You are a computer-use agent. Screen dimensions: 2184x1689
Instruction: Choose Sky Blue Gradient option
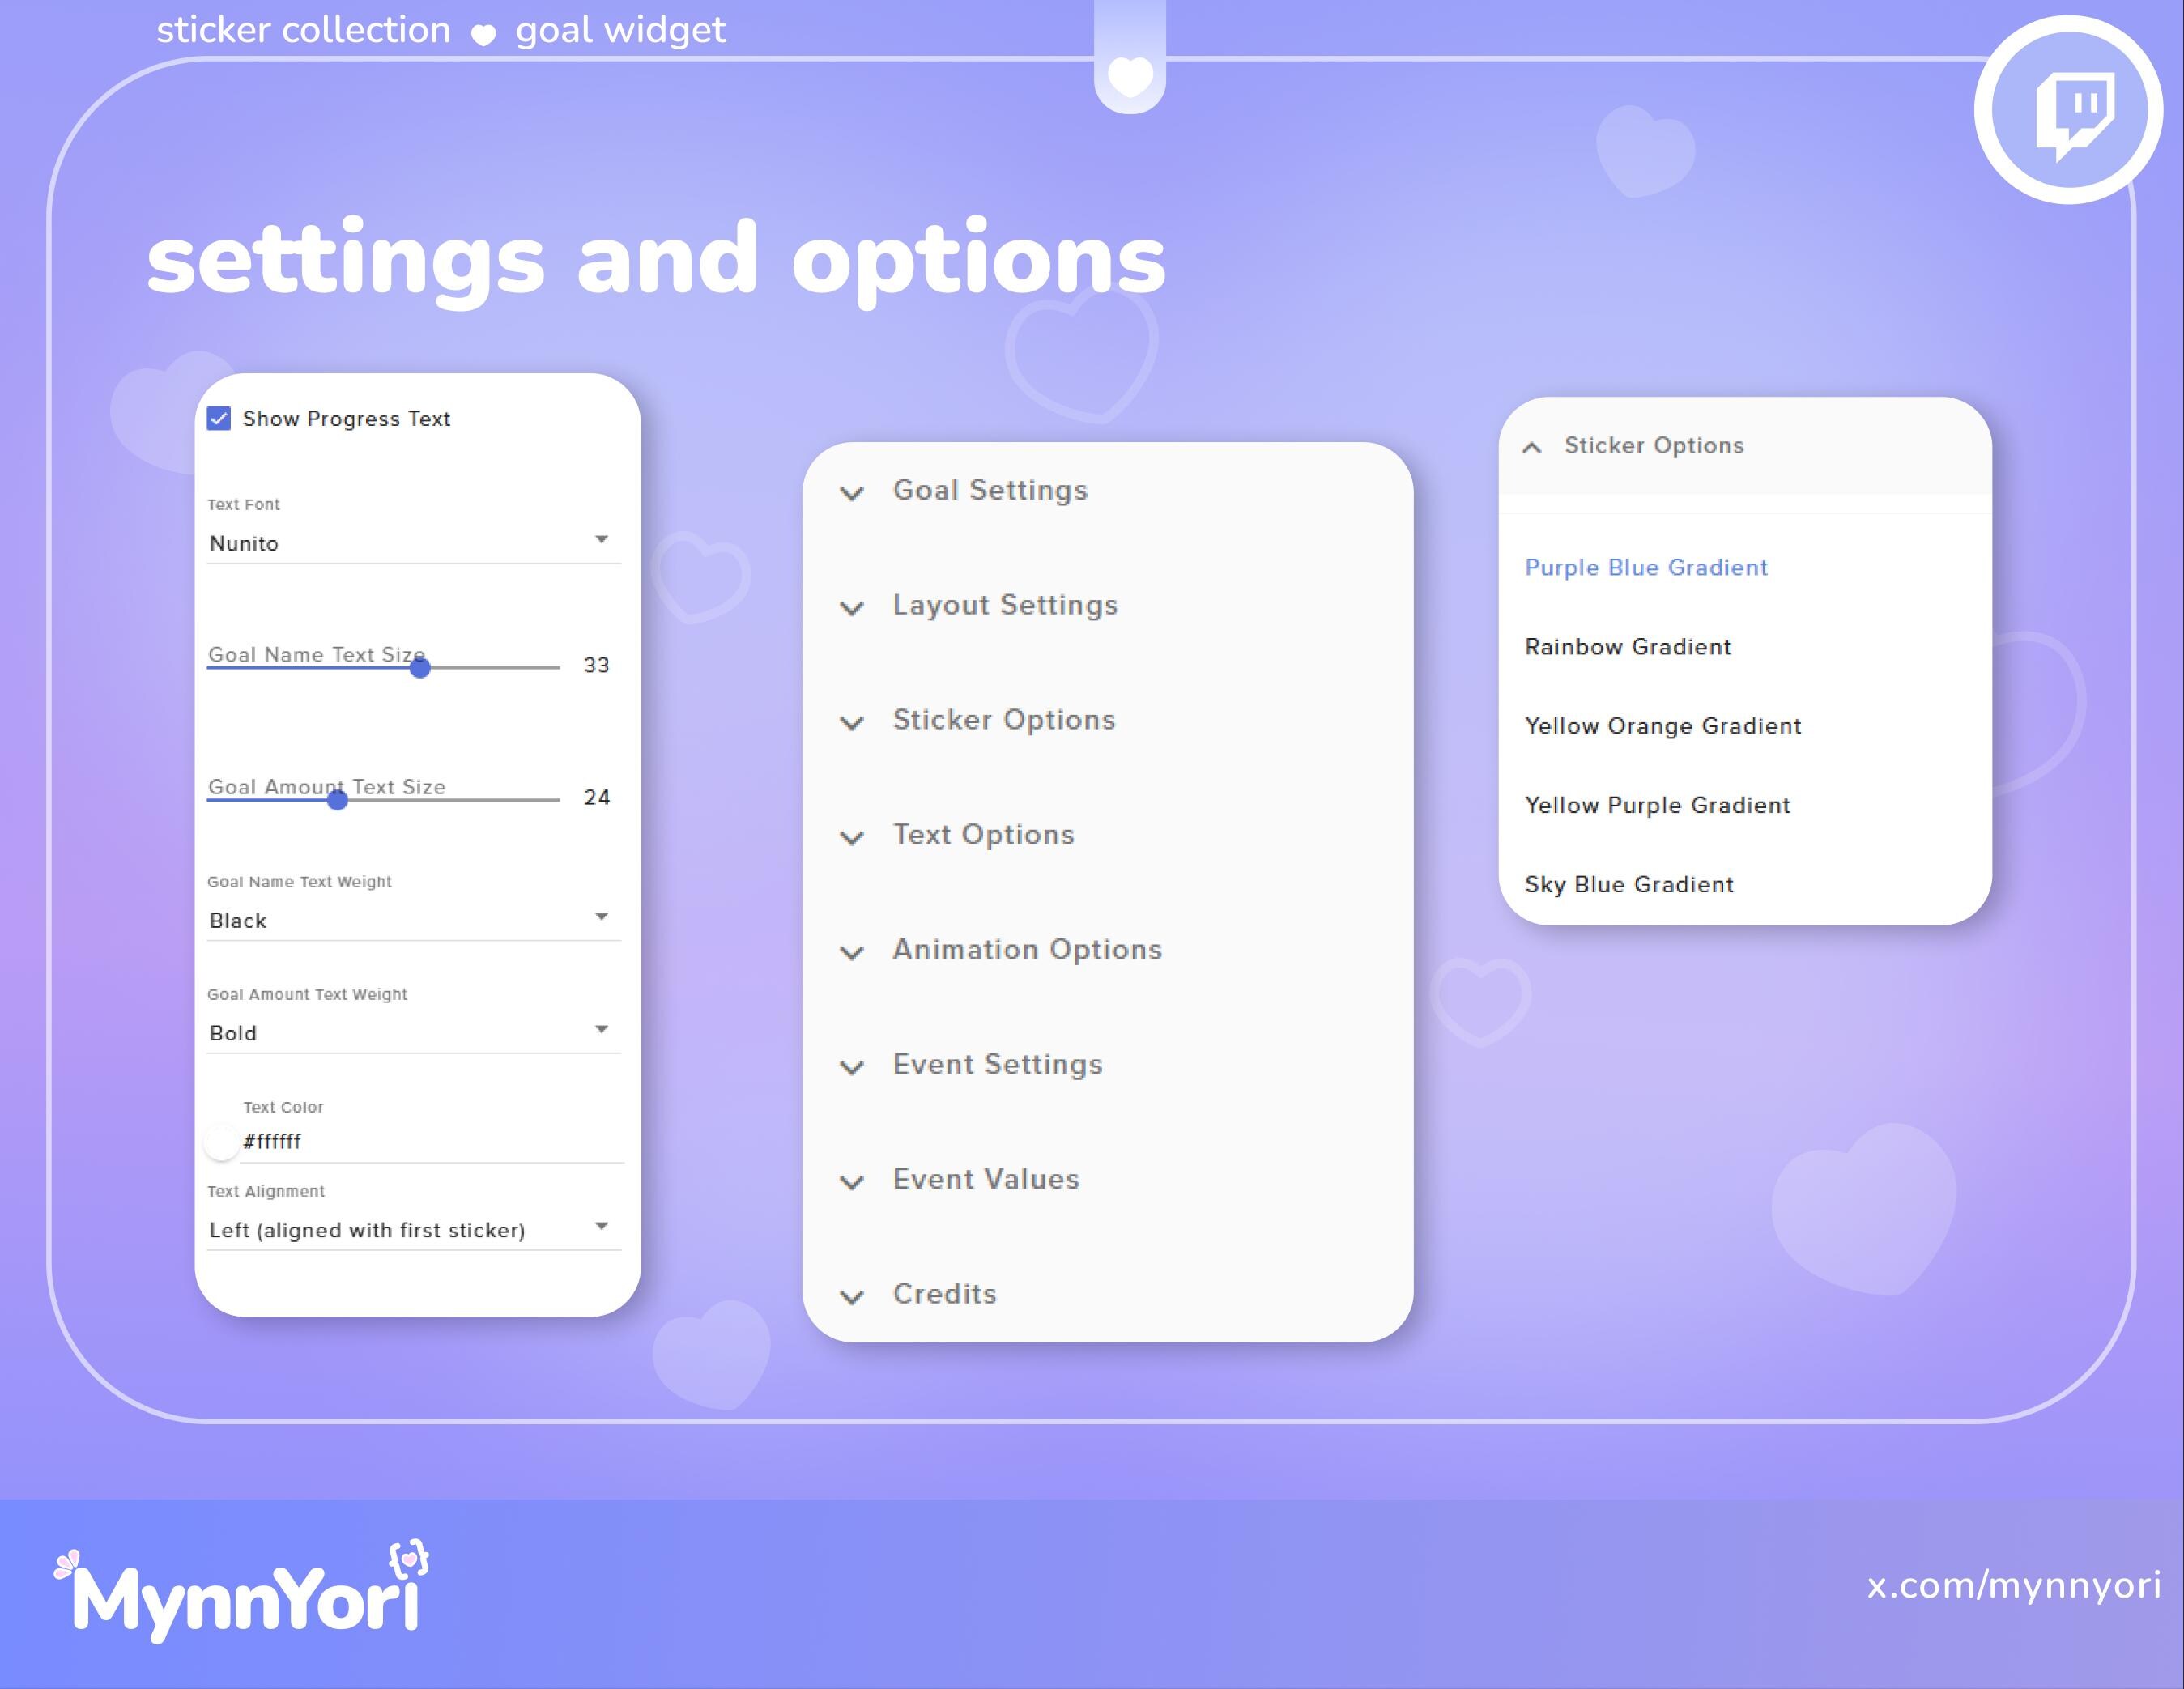coord(1629,885)
